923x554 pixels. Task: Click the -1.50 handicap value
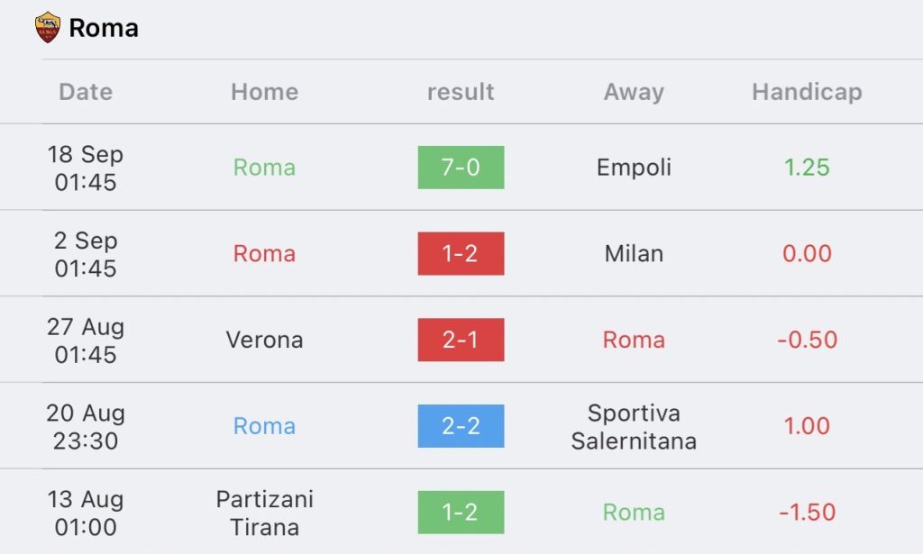[807, 513]
